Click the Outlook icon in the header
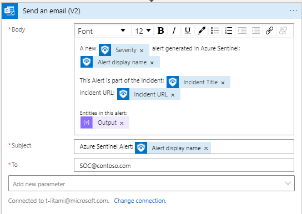Screen dimensions: 302x214 pos(9,11)
